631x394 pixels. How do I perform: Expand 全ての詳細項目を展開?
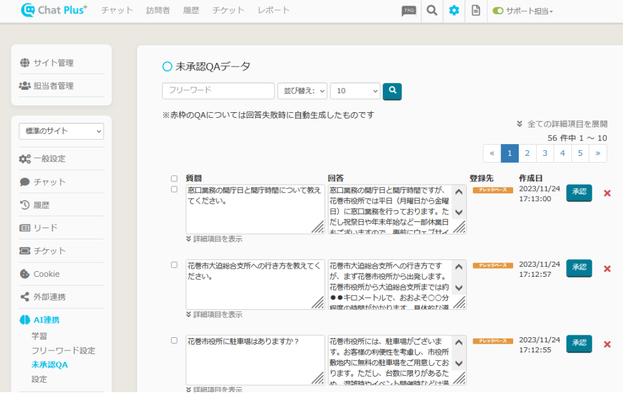(x=562, y=124)
